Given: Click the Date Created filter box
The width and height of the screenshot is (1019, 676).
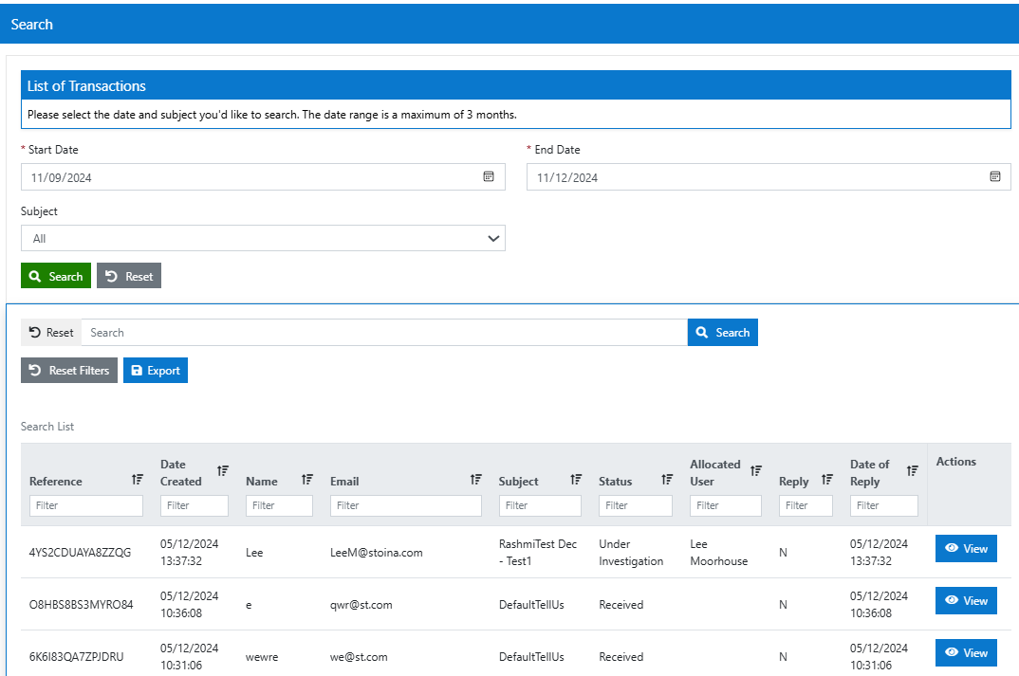Looking at the screenshot, I should coord(195,506).
